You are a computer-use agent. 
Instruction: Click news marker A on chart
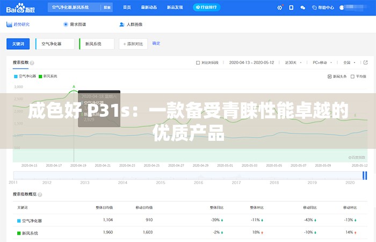(x=74, y=87)
